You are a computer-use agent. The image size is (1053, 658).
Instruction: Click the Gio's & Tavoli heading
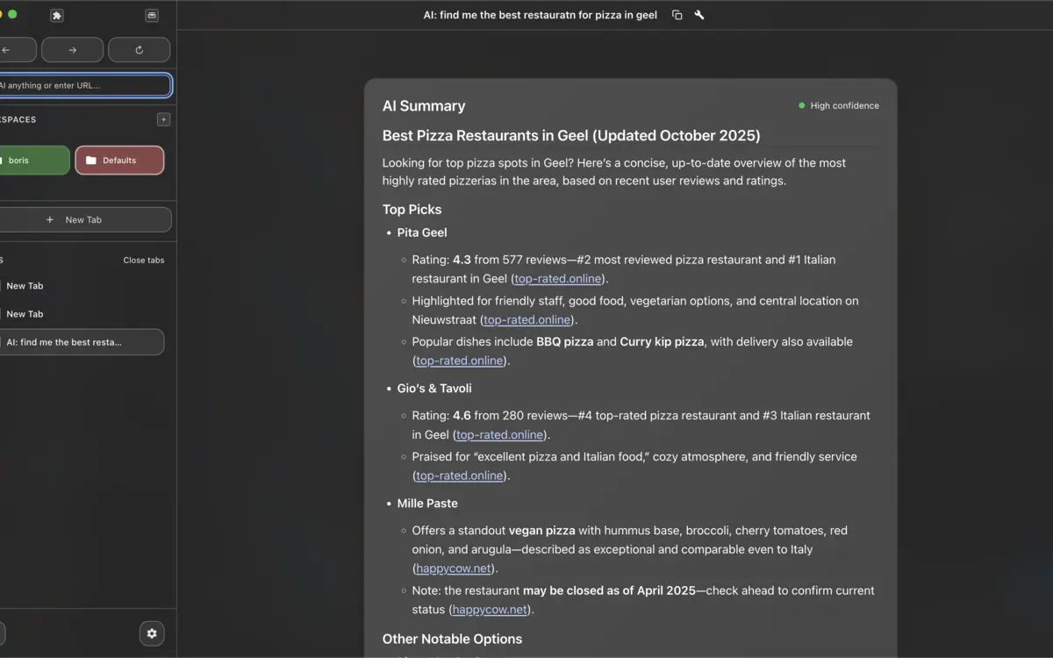pos(434,388)
